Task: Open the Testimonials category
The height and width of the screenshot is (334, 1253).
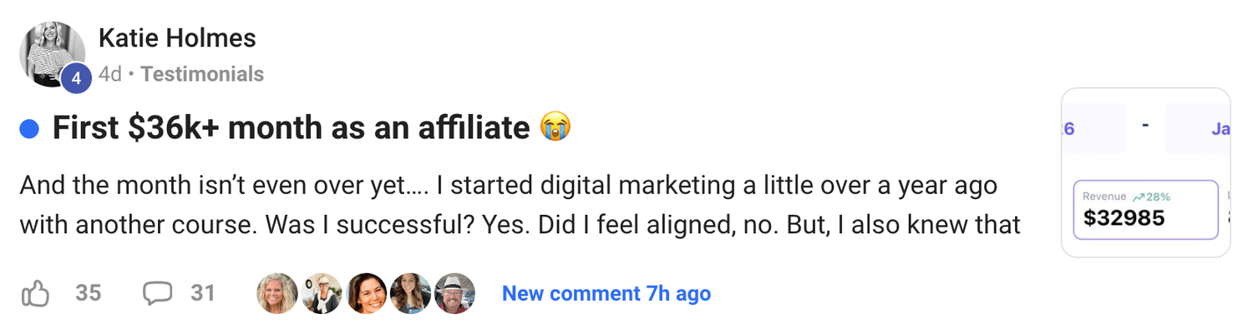Action: click(202, 74)
